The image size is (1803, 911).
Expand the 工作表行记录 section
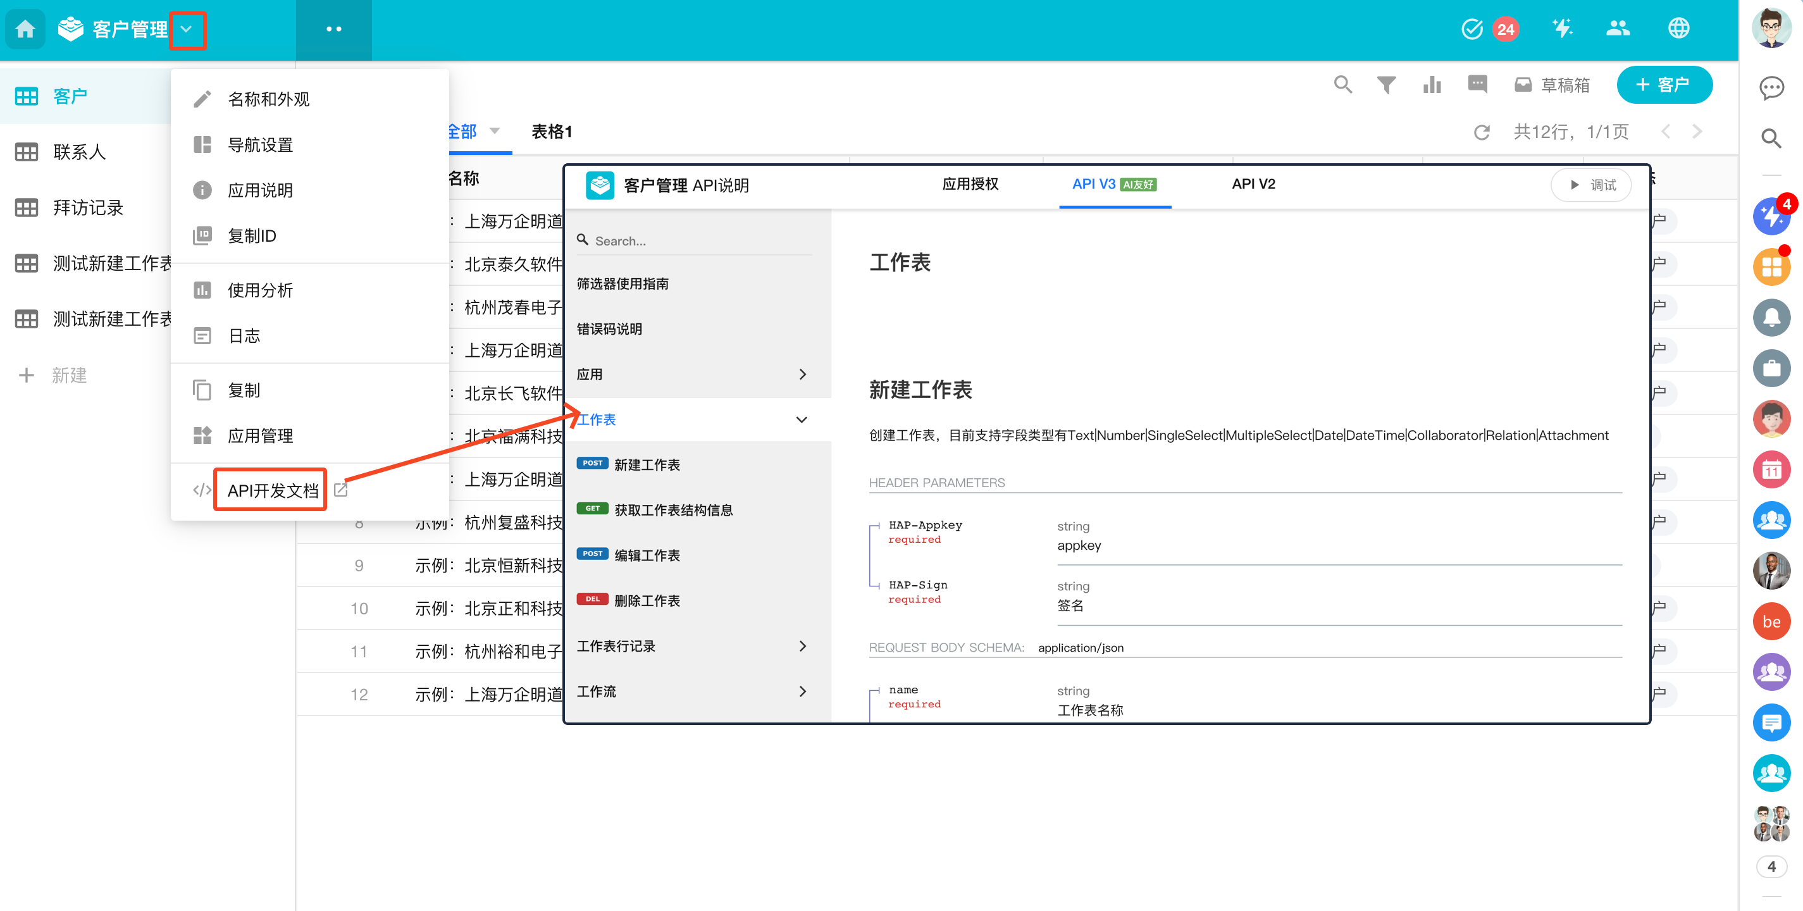click(802, 646)
